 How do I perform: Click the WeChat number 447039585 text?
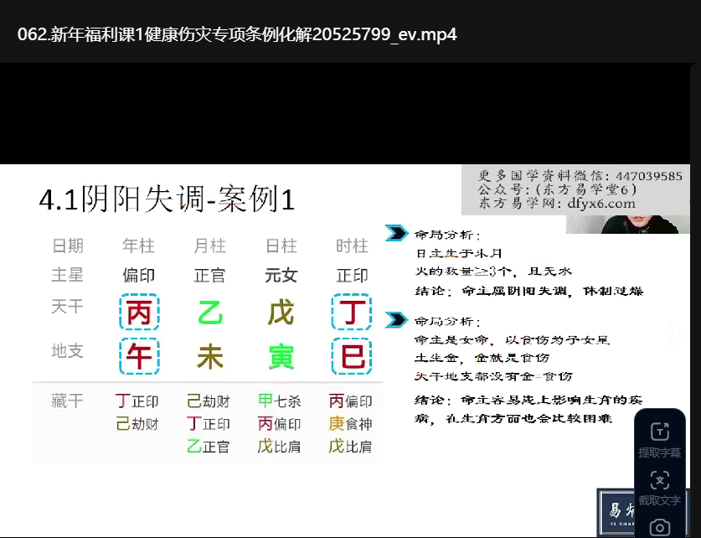[x=647, y=176]
